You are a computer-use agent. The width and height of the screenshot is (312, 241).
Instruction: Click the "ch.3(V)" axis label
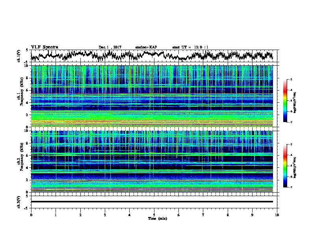pos(19,202)
